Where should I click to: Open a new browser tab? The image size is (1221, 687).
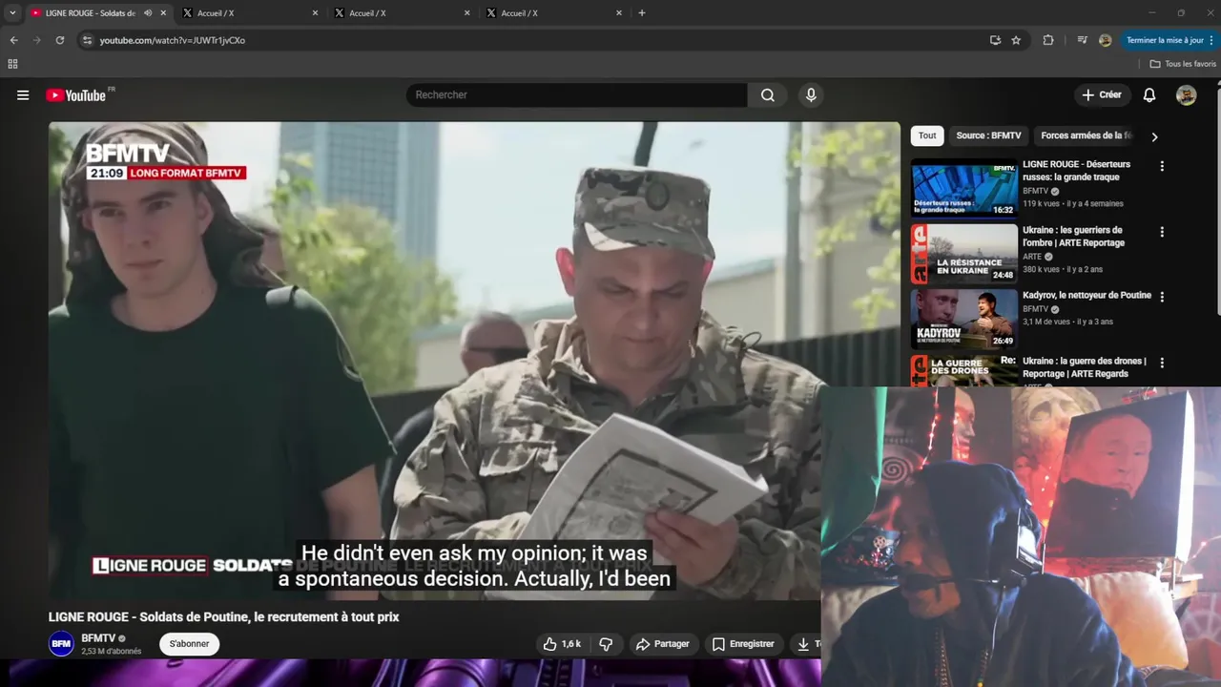(642, 13)
